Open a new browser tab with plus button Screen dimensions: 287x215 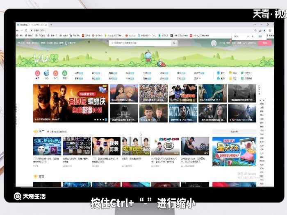(51, 25)
